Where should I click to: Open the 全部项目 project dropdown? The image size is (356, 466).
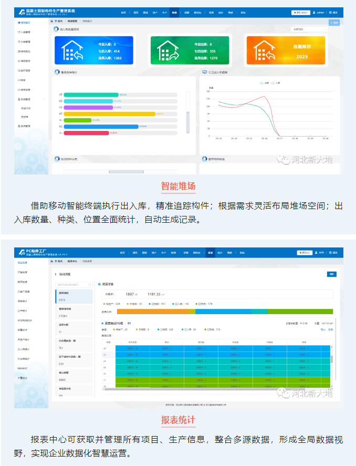tap(310, 29)
